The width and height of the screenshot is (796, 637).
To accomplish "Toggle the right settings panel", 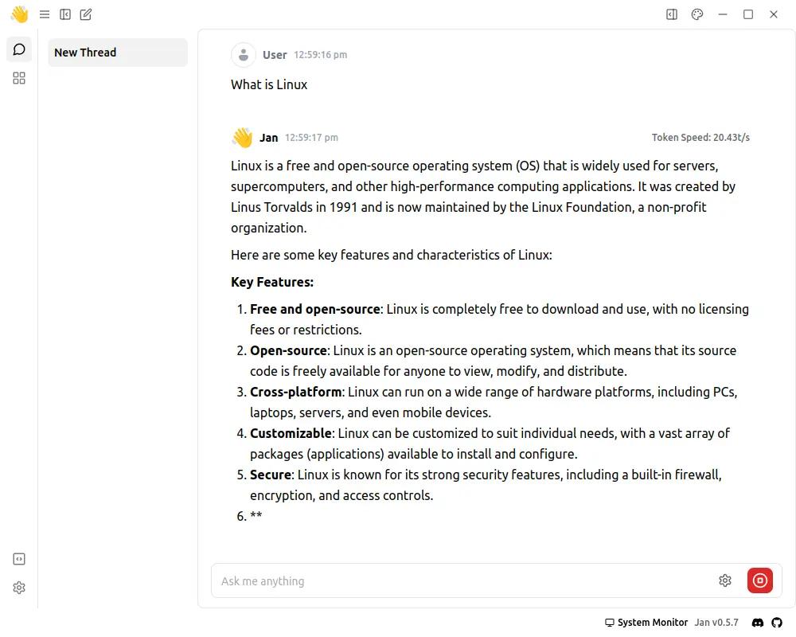I will [672, 14].
